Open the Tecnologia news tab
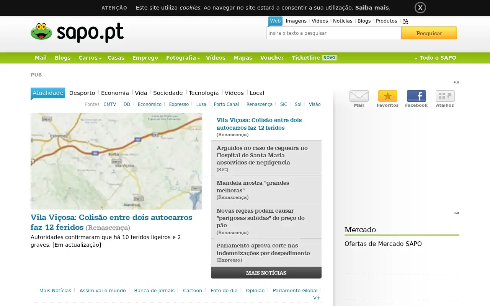This screenshot has width=490, height=306. coord(204,93)
